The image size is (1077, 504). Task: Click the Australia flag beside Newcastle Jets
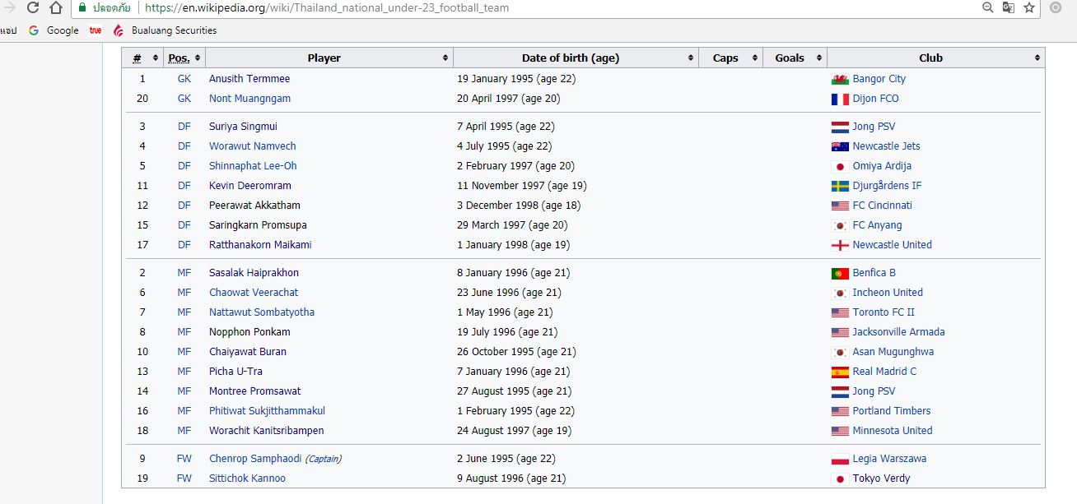pyautogui.click(x=840, y=147)
